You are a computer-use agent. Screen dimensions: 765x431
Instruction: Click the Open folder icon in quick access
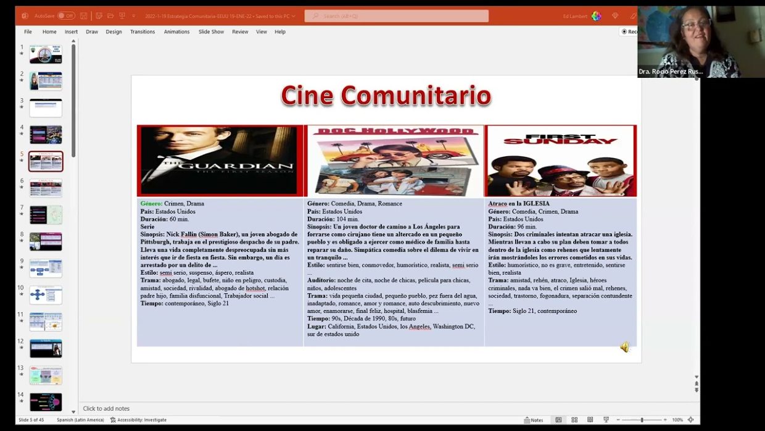click(110, 16)
